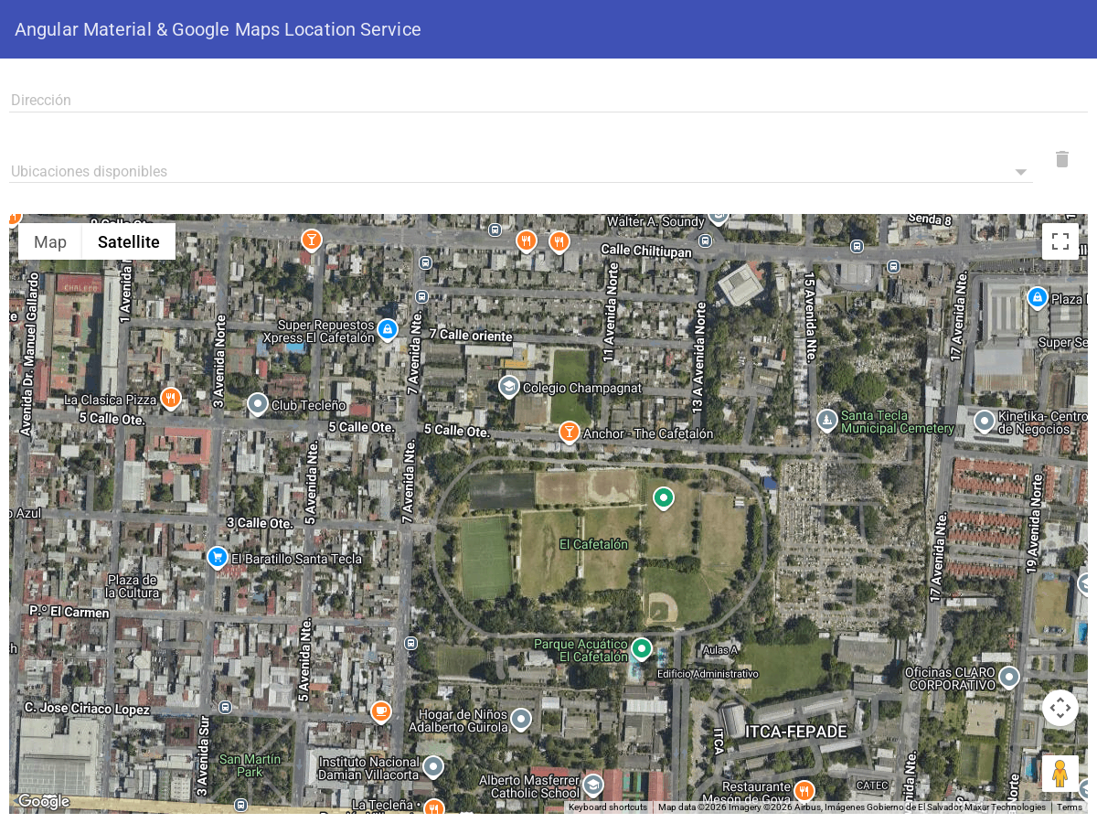The height and width of the screenshot is (823, 1097).
Task: Select the Colegio Champagnat school marker
Action: coord(509,387)
